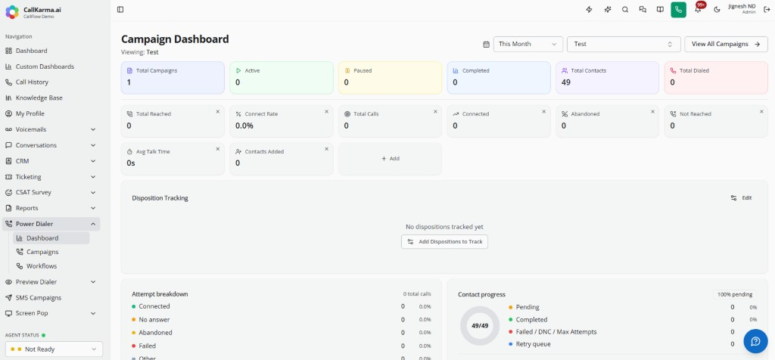The image size is (775, 360).
Task: Go to My Profile
Action: 51,113
